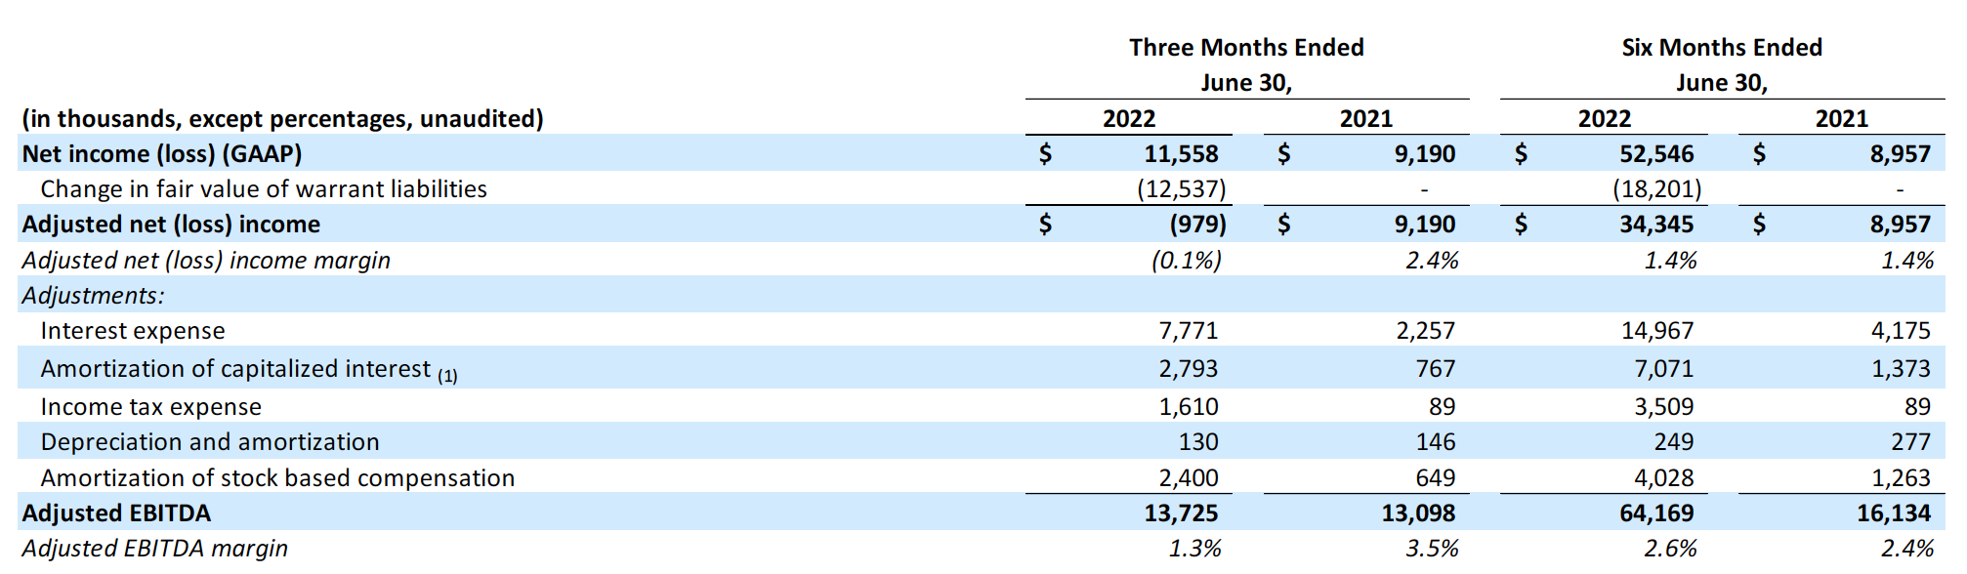
Task: Click the "(in thousands, except percentages, unaudited)" note
Action: 283,119
